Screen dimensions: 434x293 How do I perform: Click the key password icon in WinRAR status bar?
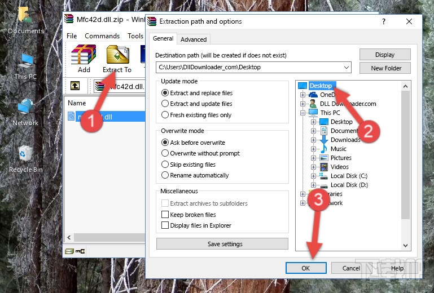tap(80, 251)
